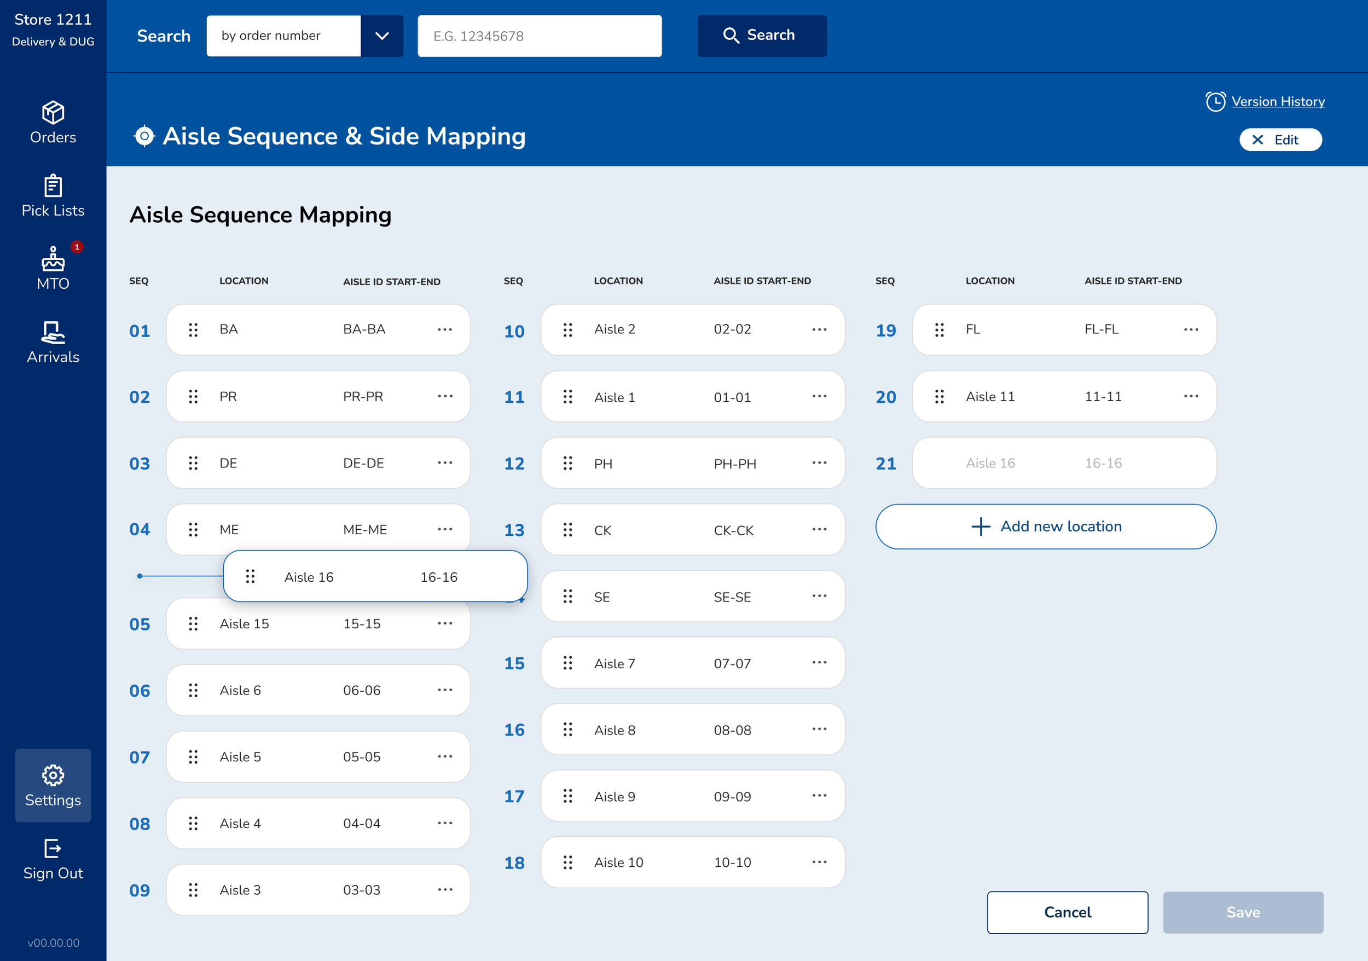Open the Orders section in sidebar
The image size is (1368, 961).
point(53,122)
